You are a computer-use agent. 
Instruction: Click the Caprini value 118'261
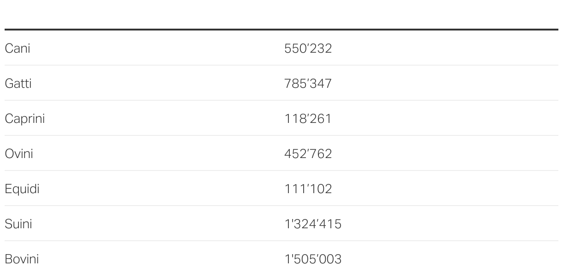coord(308,119)
